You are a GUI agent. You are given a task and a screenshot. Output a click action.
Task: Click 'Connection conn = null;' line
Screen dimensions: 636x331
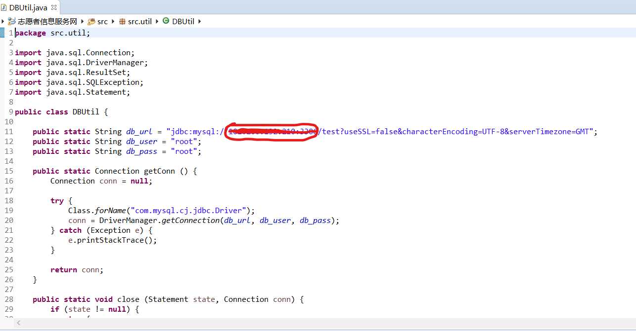(x=101, y=181)
